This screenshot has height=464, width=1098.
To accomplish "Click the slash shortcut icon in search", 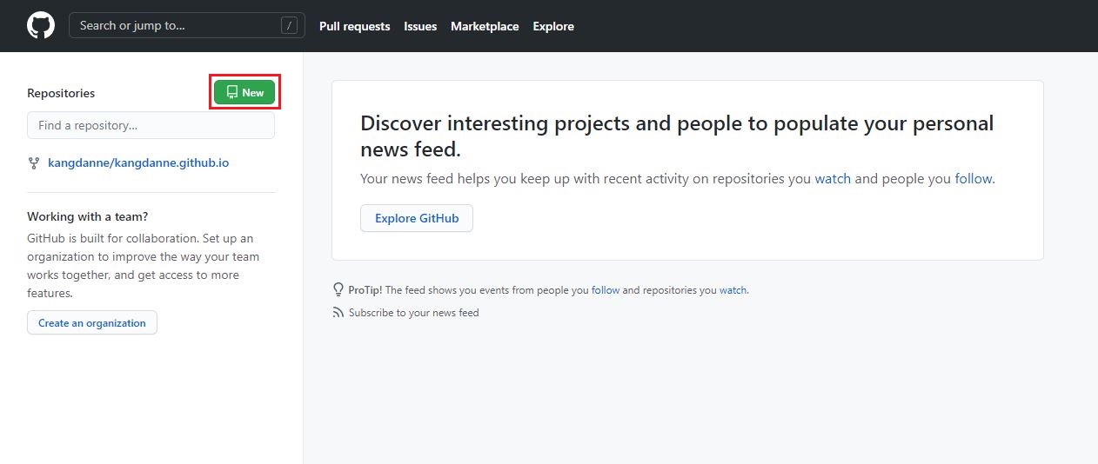I will click(x=289, y=25).
